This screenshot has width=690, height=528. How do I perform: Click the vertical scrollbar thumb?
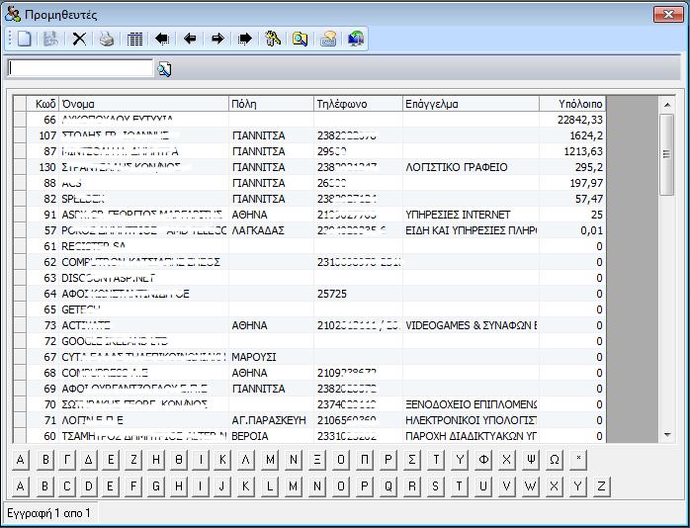(667, 154)
